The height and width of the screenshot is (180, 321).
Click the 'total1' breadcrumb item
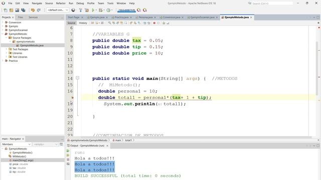[x=128, y=140]
